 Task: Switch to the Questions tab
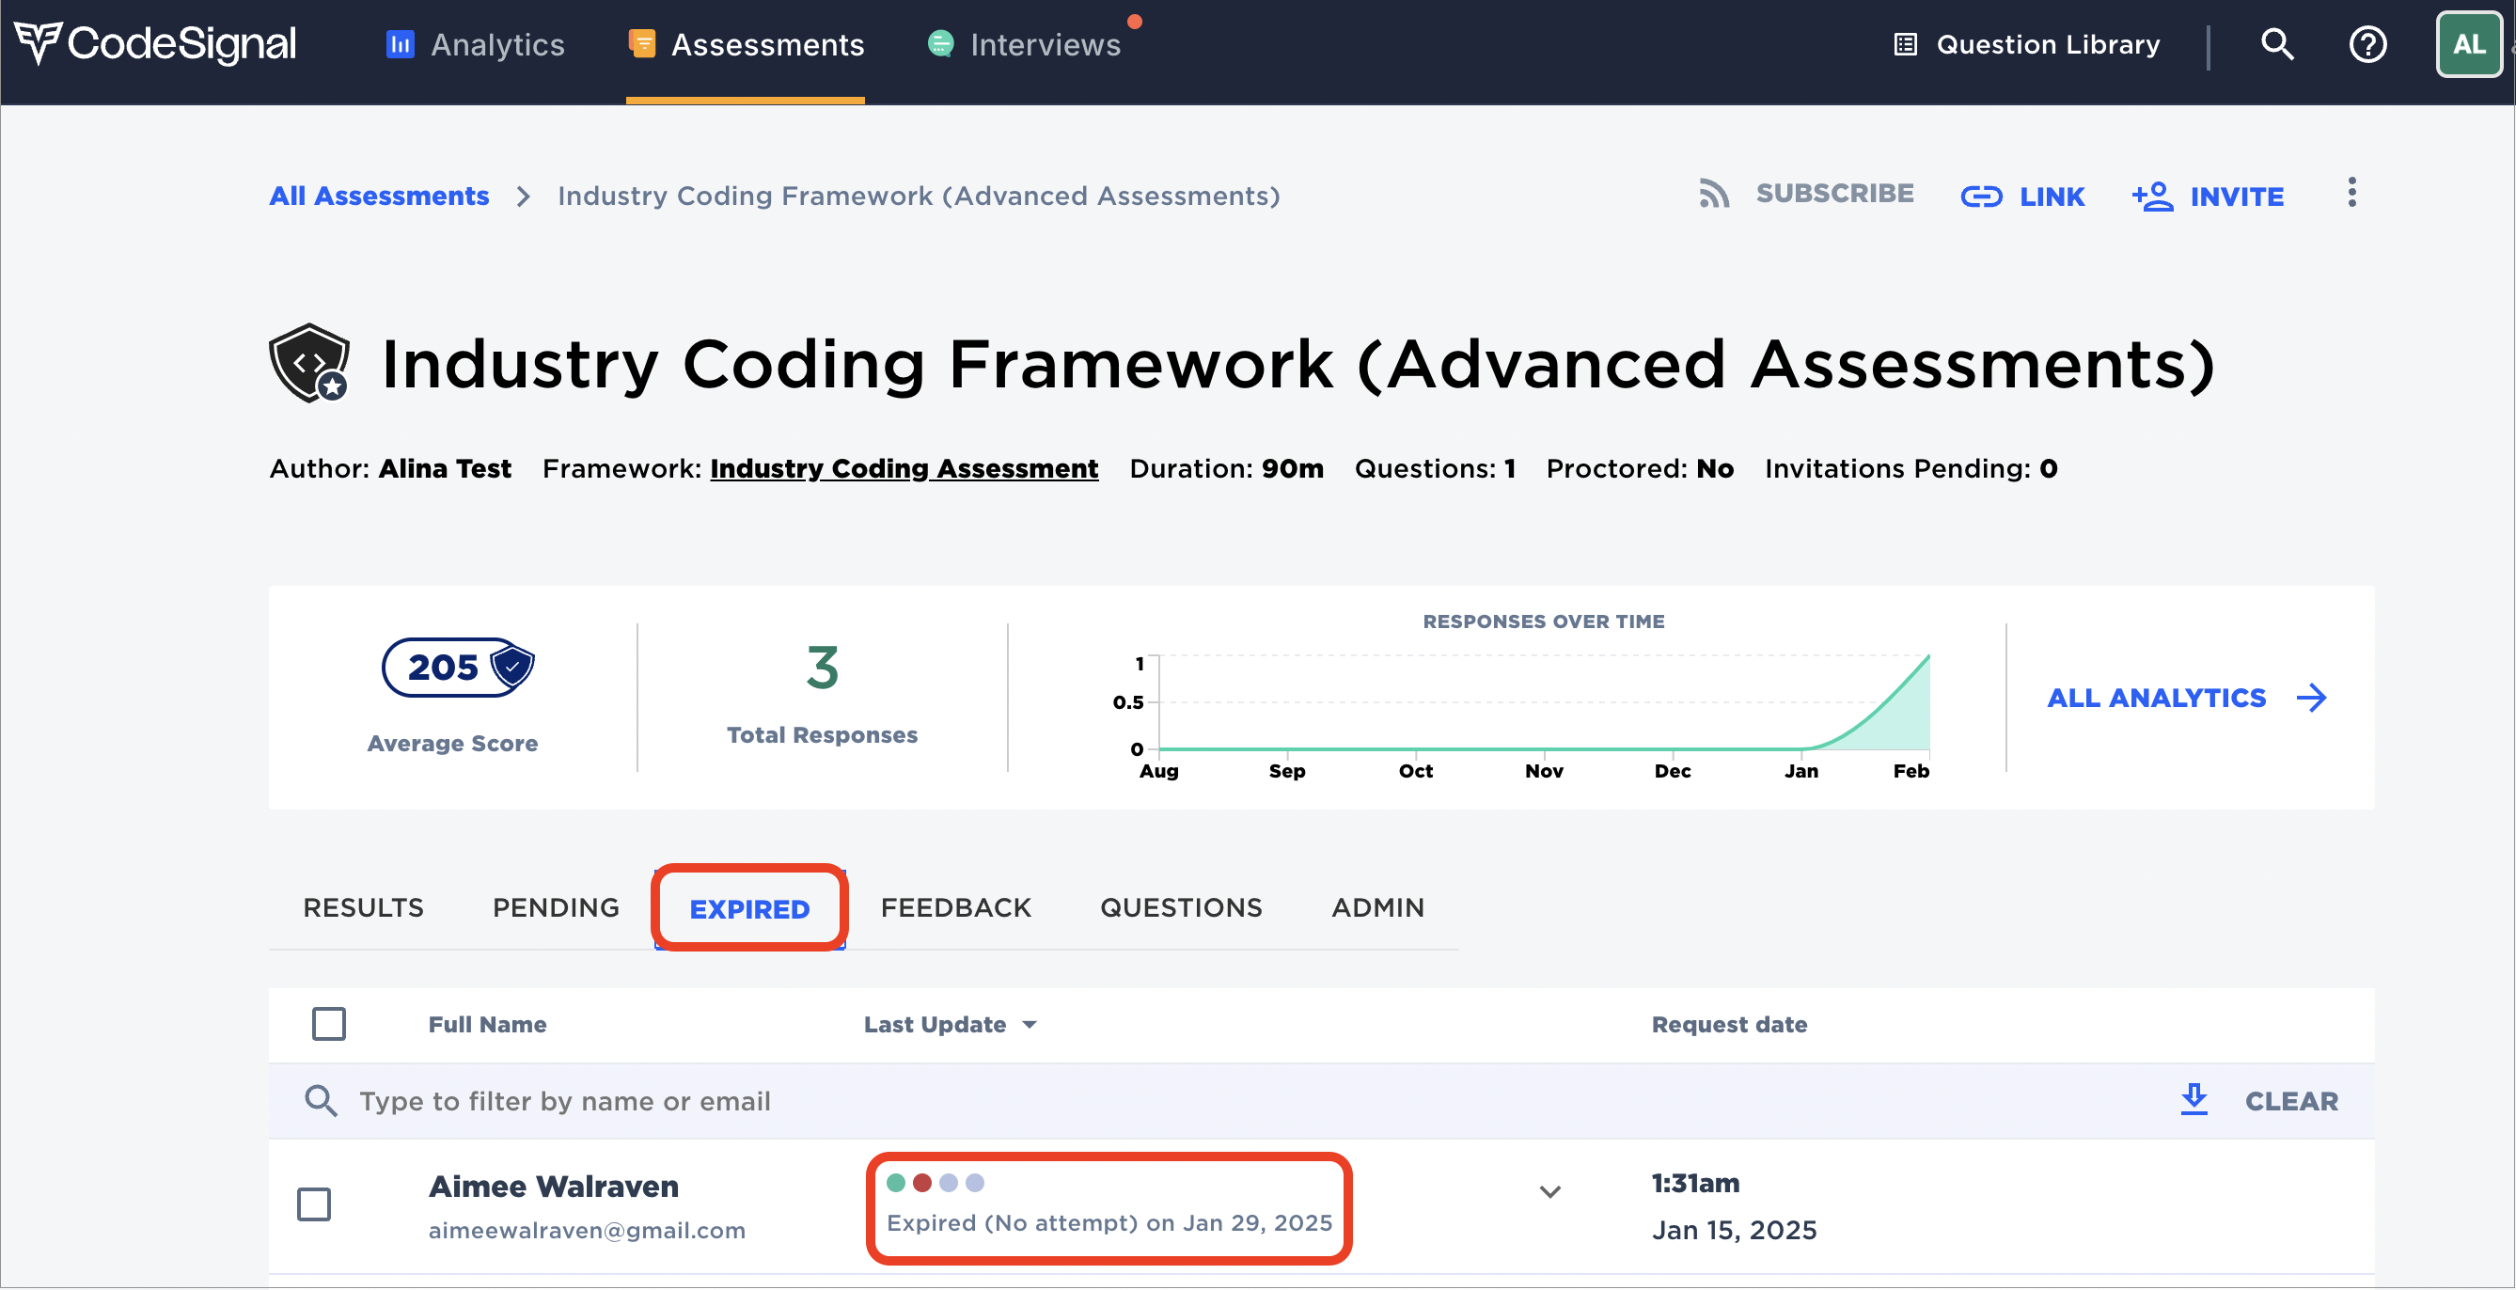tap(1181, 908)
